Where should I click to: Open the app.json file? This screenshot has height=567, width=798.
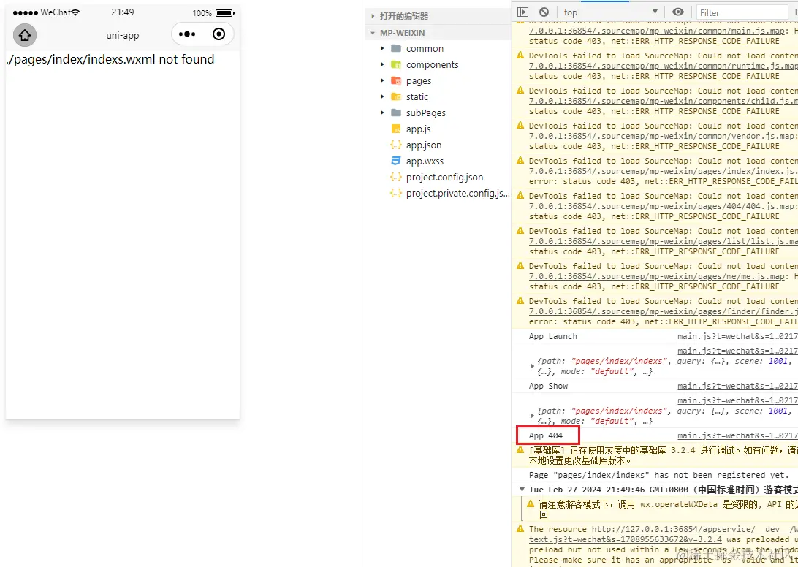pos(424,145)
